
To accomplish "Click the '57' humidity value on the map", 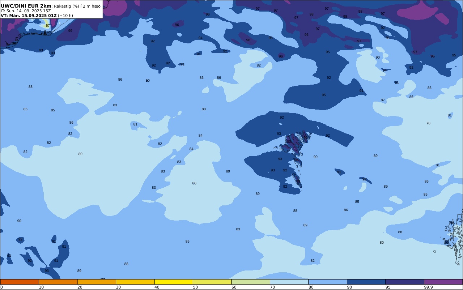I will [x=48, y=26].
